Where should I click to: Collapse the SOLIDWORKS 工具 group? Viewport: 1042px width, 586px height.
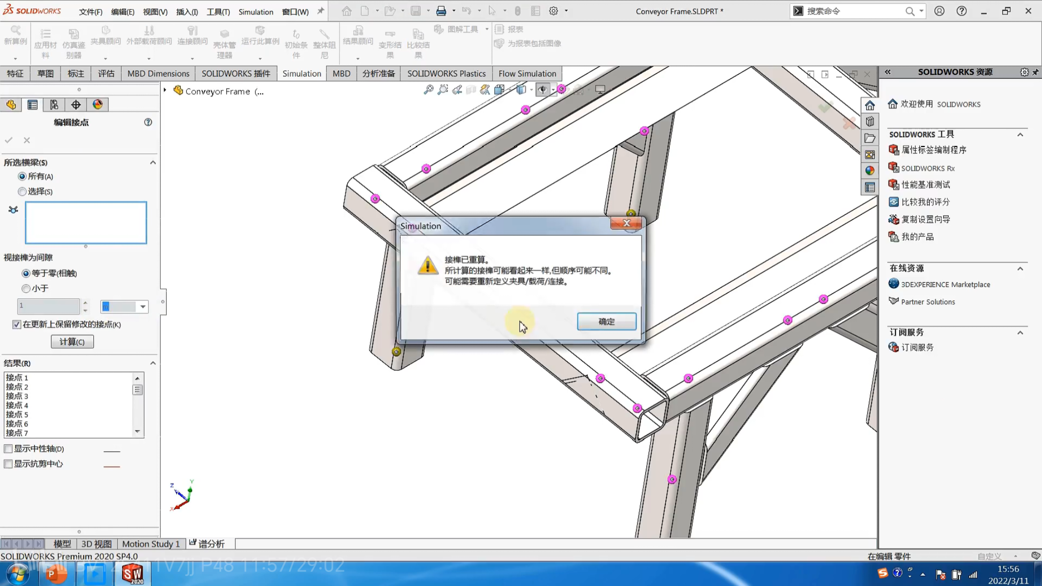point(1021,135)
